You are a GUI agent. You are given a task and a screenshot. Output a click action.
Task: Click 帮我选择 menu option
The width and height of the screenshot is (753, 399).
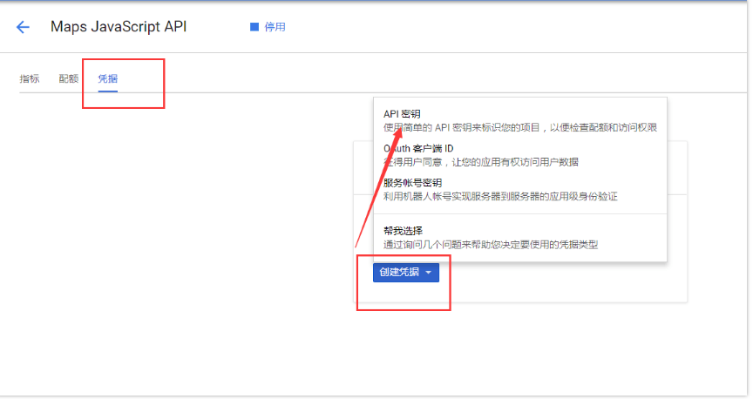point(403,231)
